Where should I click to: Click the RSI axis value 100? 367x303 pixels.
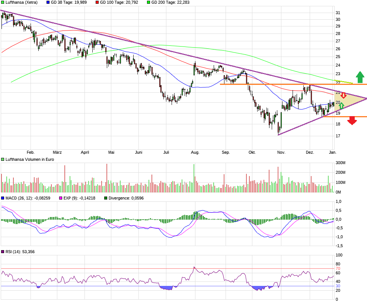point(339,255)
